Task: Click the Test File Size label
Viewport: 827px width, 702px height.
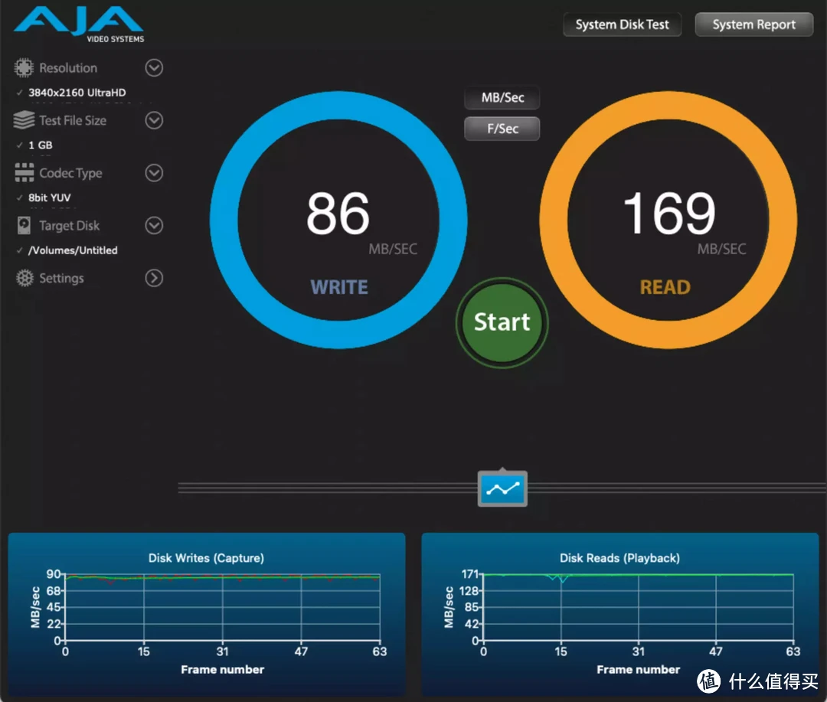Action: click(73, 121)
